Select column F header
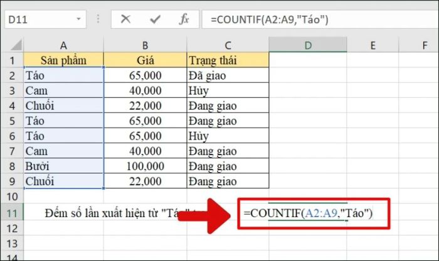The width and height of the screenshot is (439, 261). pos(419,45)
